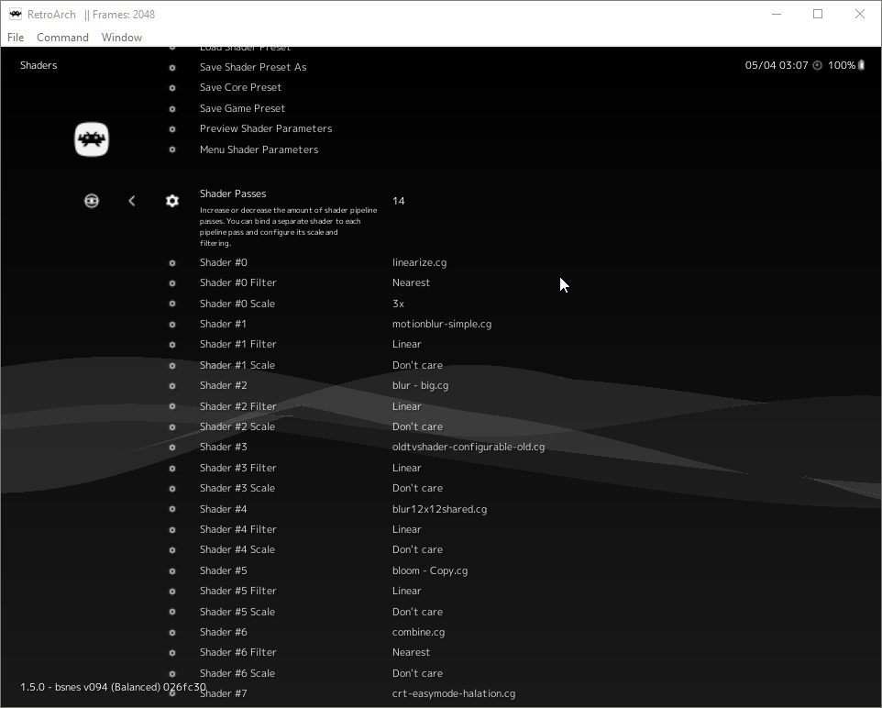Select the Shader #0 Scale row label
The image size is (882, 708).
pyautogui.click(x=237, y=304)
